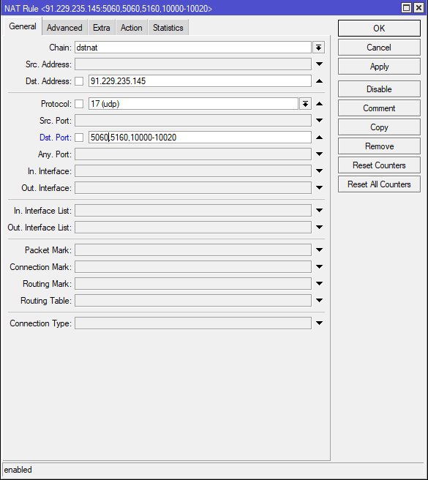The height and width of the screenshot is (480, 428).
Task: Expand the Src. Port field
Action: [319, 120]
